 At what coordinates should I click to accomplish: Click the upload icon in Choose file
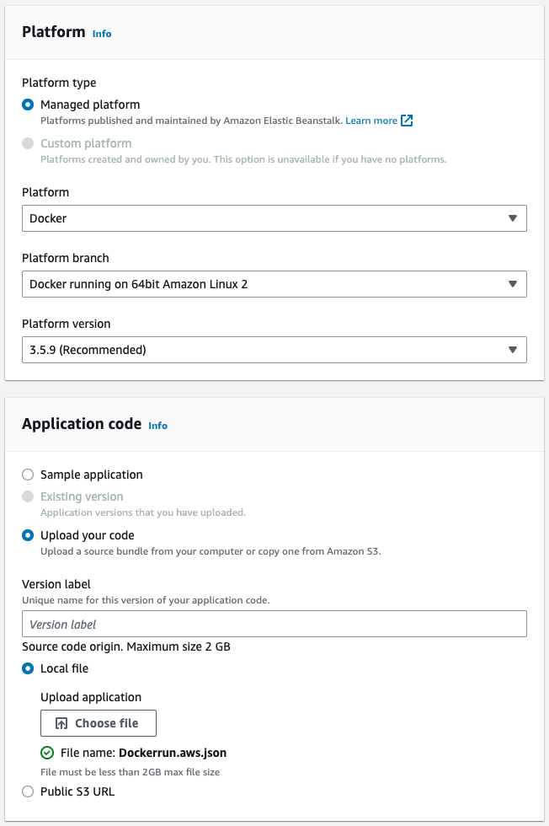click(x=61, y=723)
